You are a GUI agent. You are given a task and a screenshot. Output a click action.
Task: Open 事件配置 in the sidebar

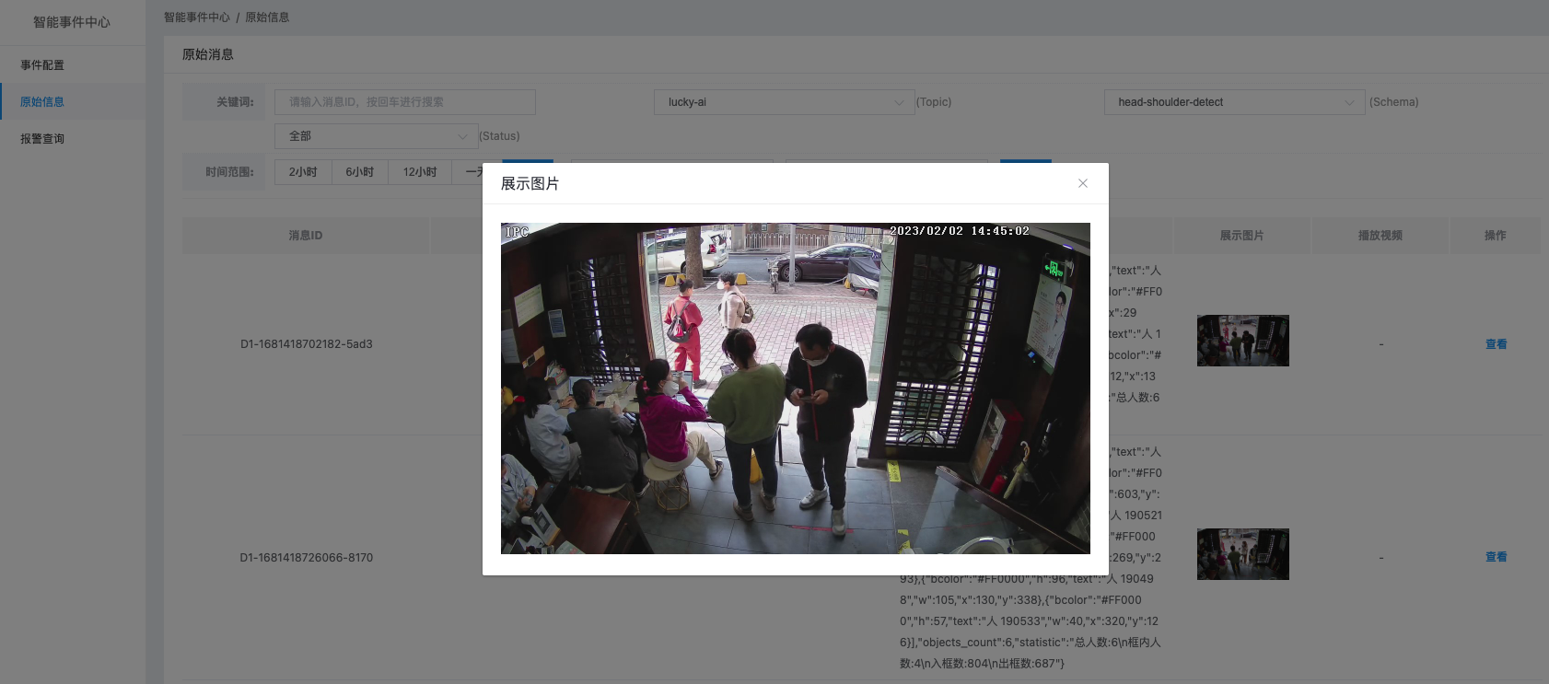42,65
